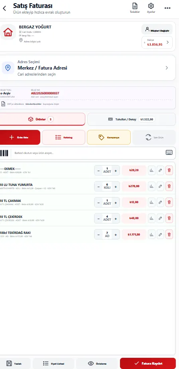Switch to the Ürünler tab

(x=42, y=119)
